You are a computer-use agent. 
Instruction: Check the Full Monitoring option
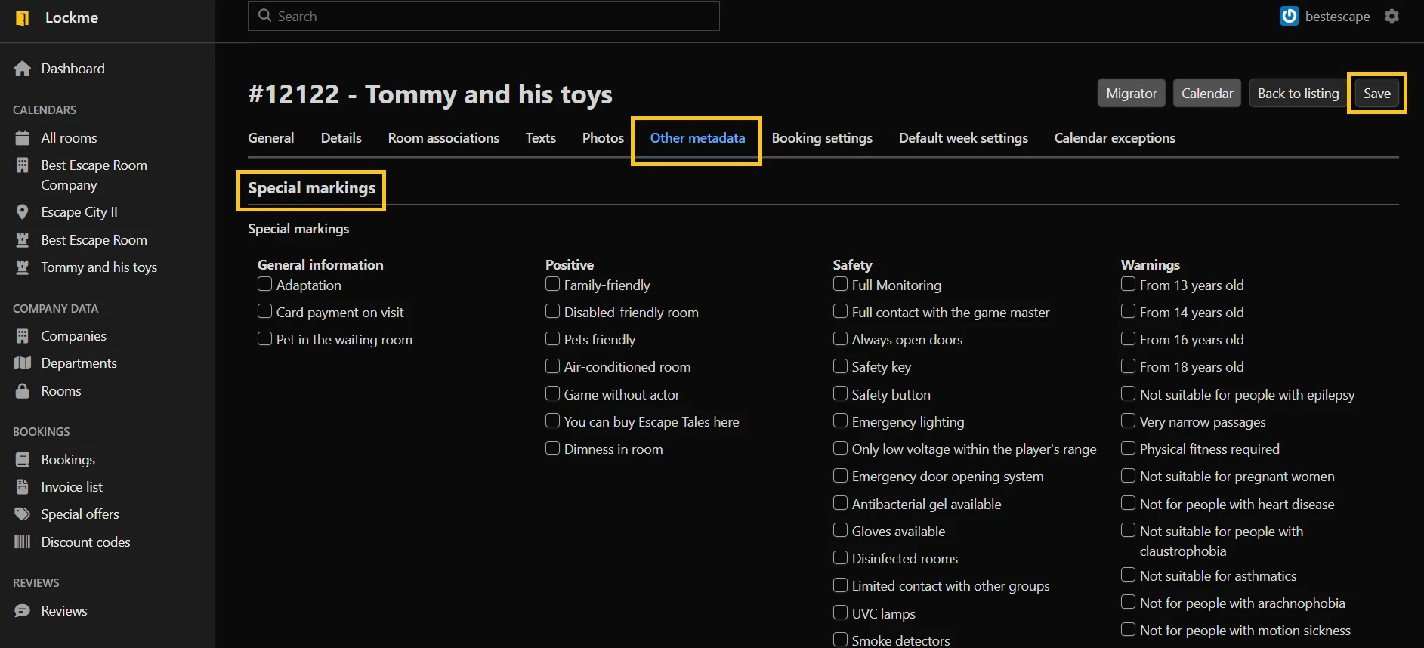pos(840,284)
